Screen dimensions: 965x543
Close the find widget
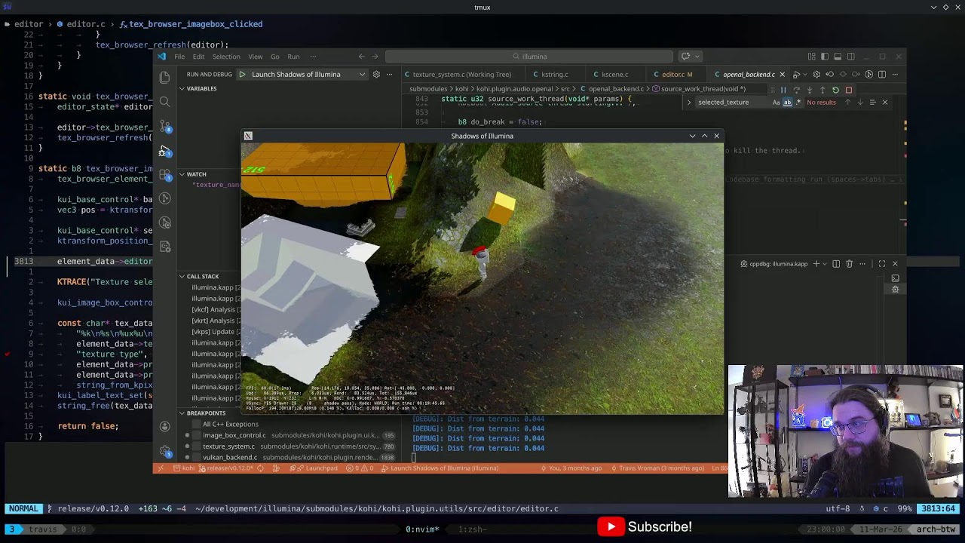884,103
